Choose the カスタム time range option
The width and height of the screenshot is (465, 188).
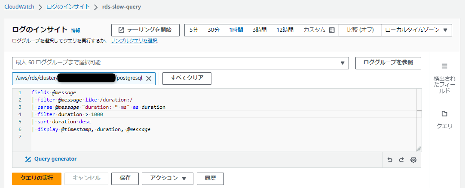click(x=314, y=30)
